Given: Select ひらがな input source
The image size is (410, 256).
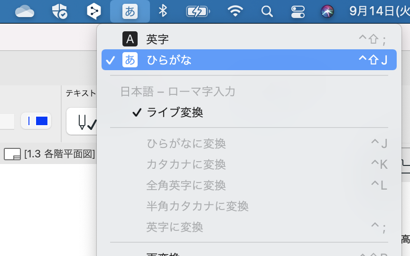Looking at the screenshot, I should pos(249,60).
